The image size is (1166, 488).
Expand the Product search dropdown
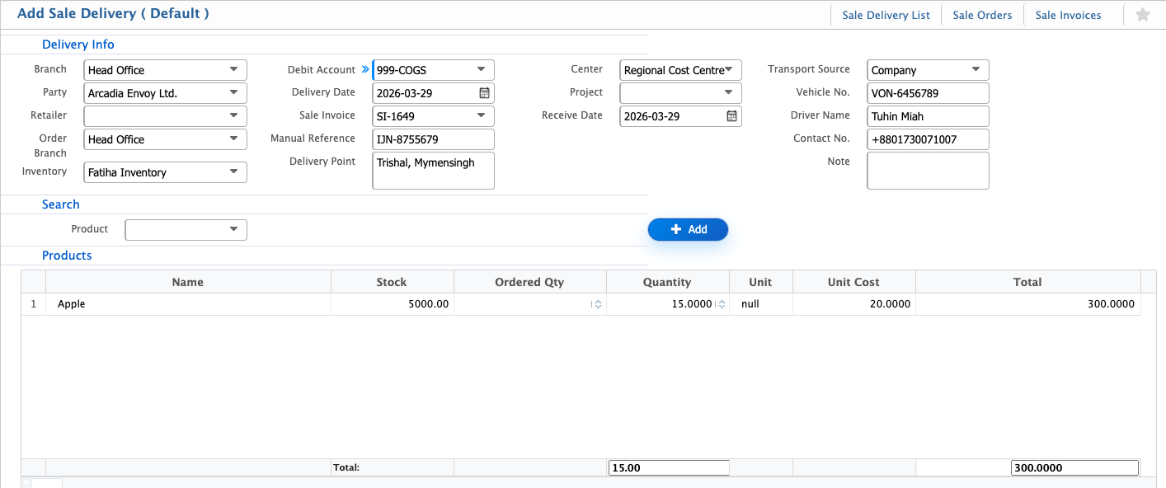(x=233, y=230)
